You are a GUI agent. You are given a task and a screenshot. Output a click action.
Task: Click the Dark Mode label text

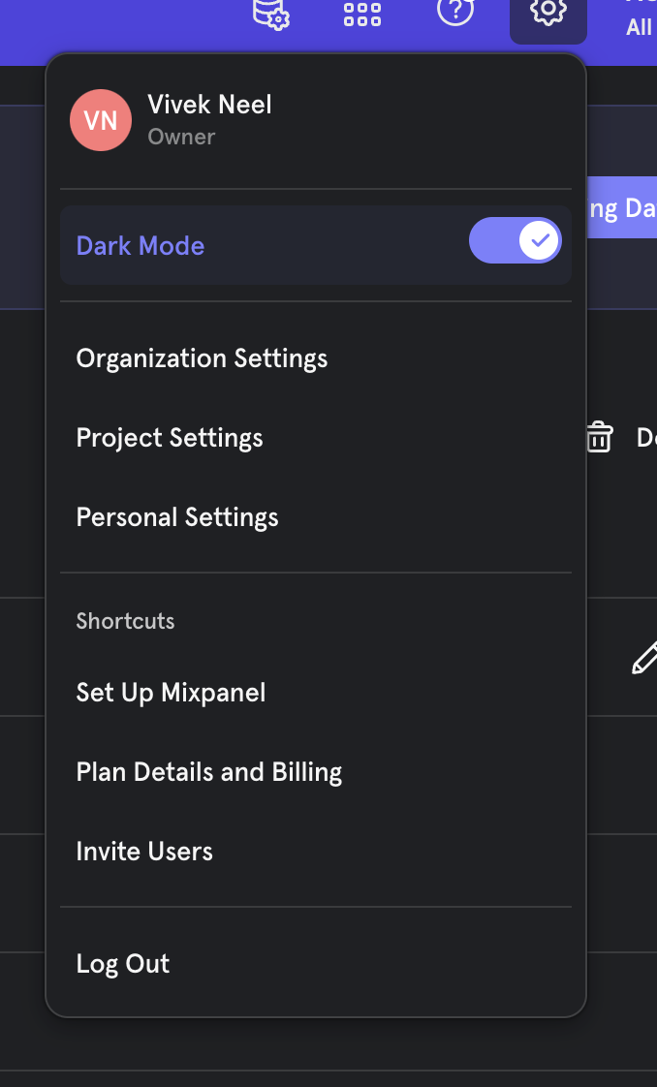(x=141, y=246)
